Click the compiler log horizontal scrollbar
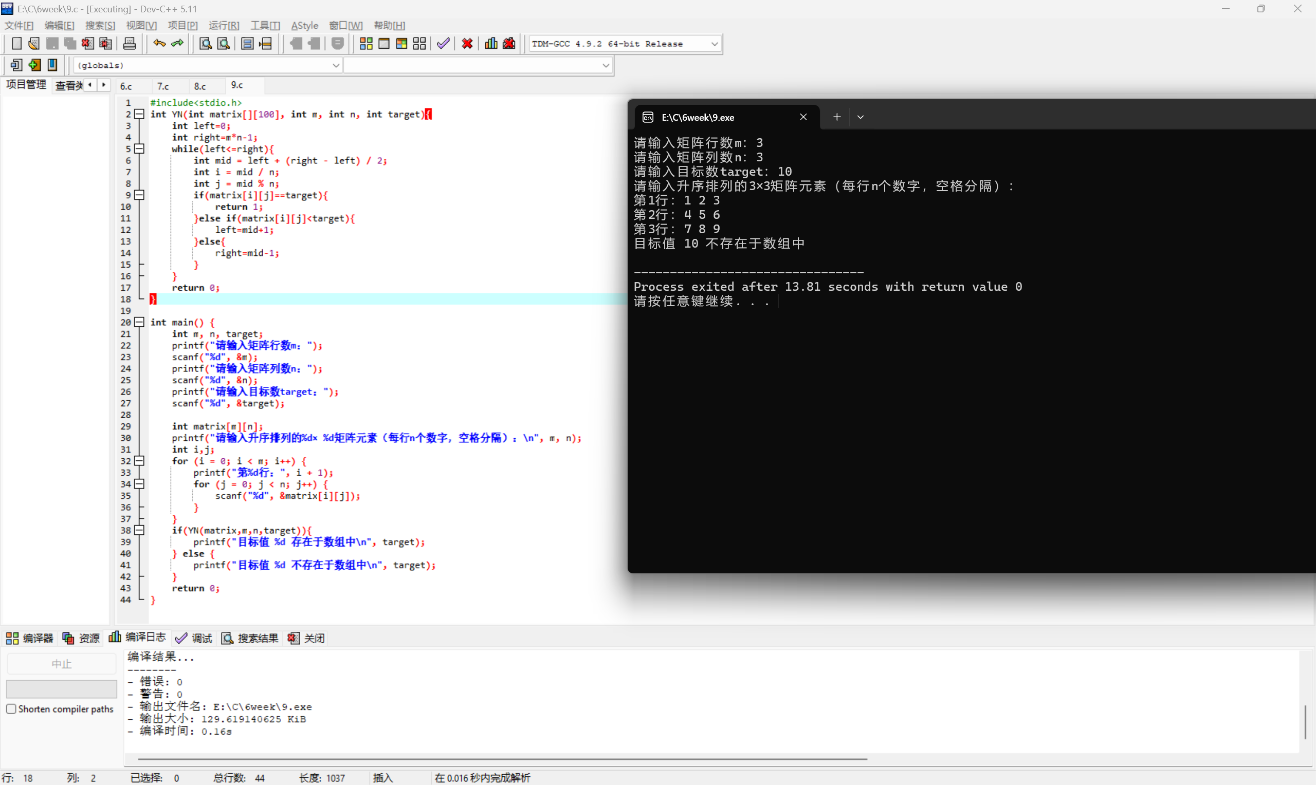This screenshot has width=1316, height=785. click(x=502, y=759)
